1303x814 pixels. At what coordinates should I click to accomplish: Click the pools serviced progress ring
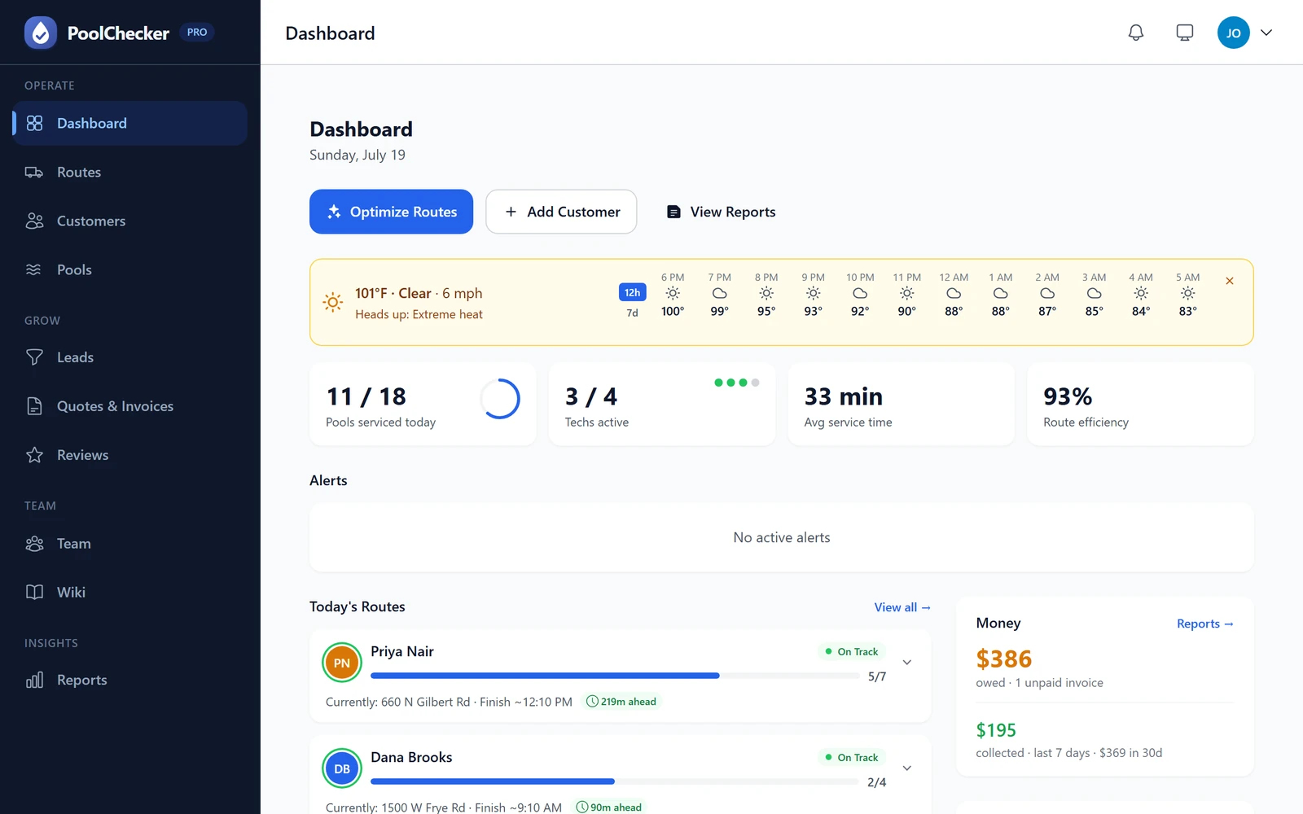click(x=499, y=399)
